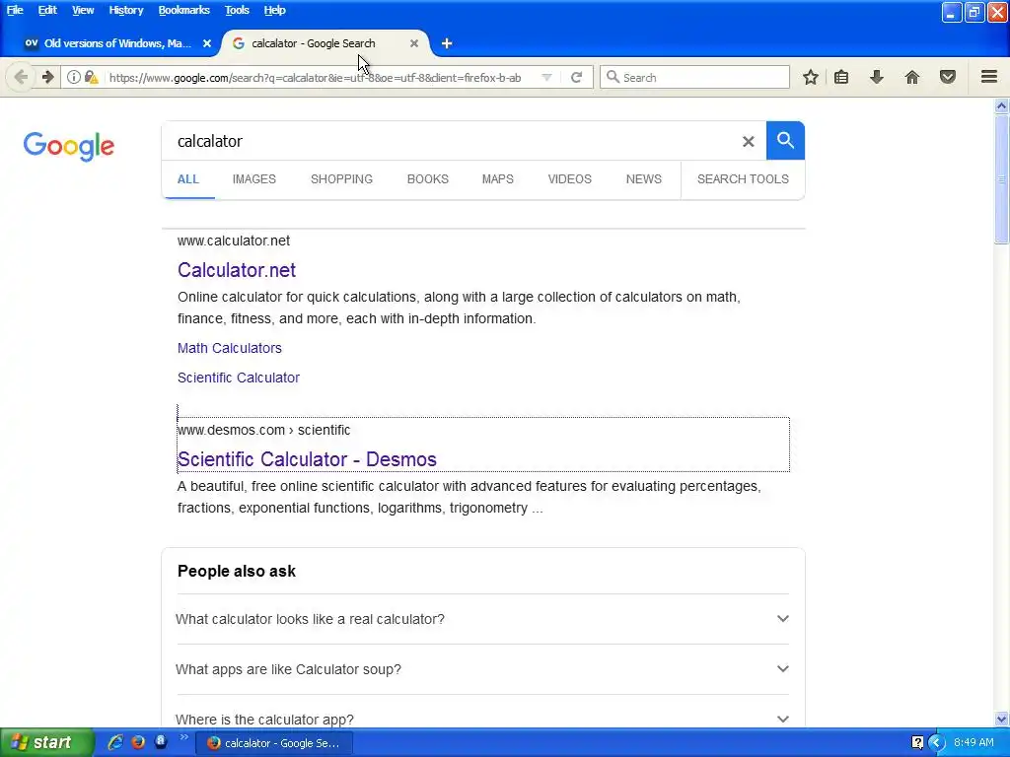Open site information icon in address bar

74,77
